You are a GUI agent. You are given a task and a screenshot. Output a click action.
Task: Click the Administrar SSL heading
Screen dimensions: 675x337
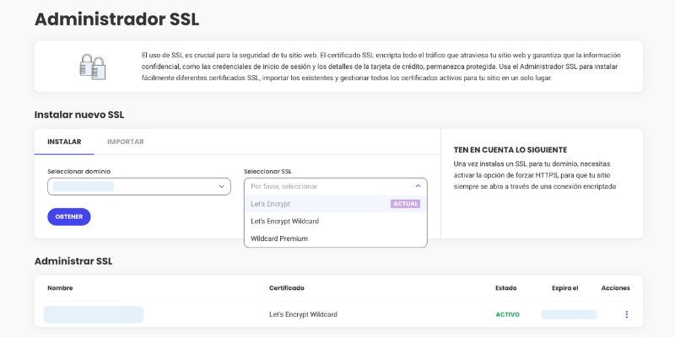coord(73,261)
